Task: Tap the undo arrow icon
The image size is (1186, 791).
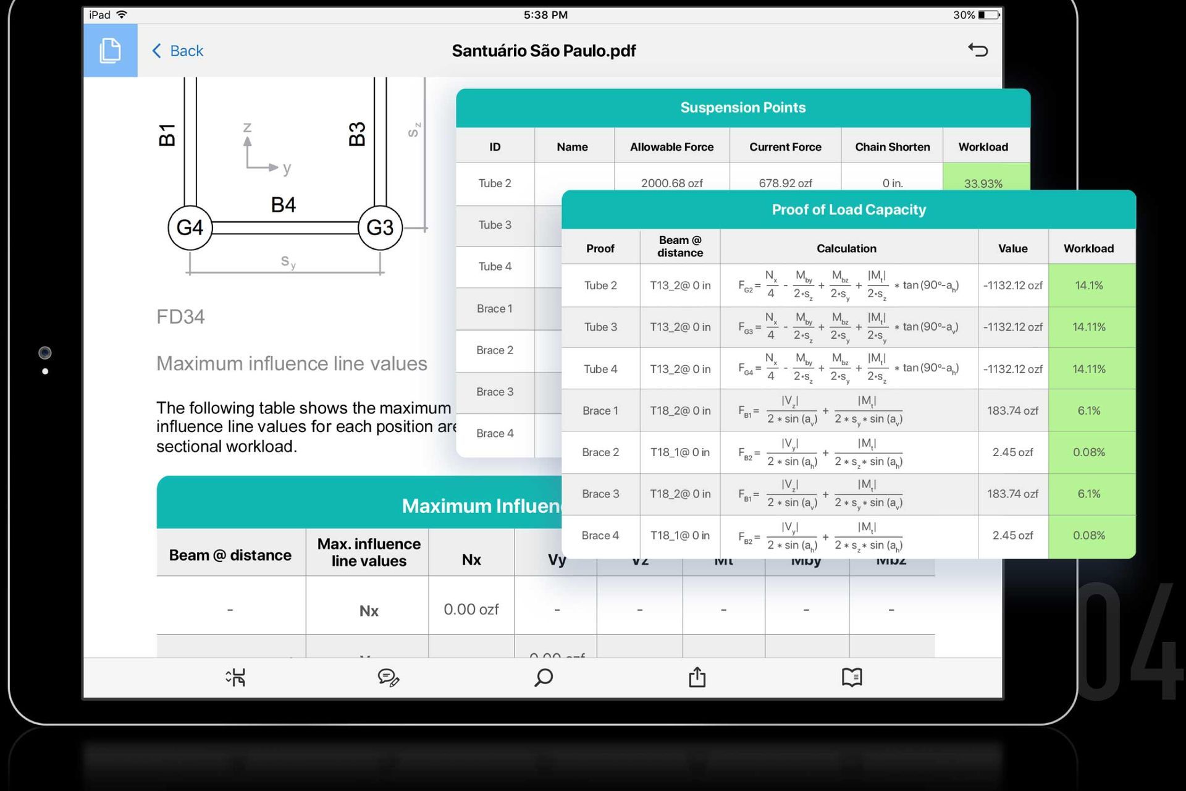Action: click(x=978, y=50)
